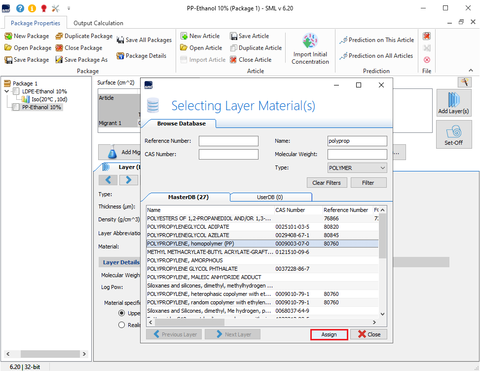The width and height of the screenshot is (480, 371).
Task: Click the Add Layer(s) button
Action: [x=453, y=103]
